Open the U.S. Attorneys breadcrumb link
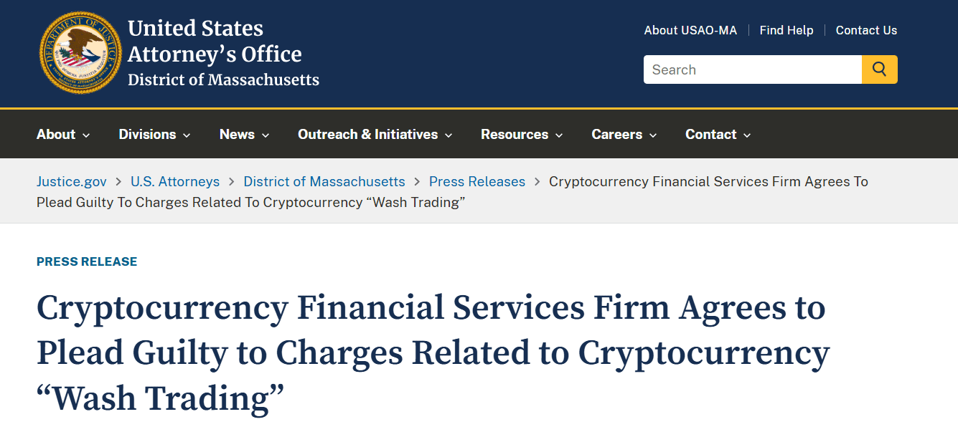 click(175, 181)
